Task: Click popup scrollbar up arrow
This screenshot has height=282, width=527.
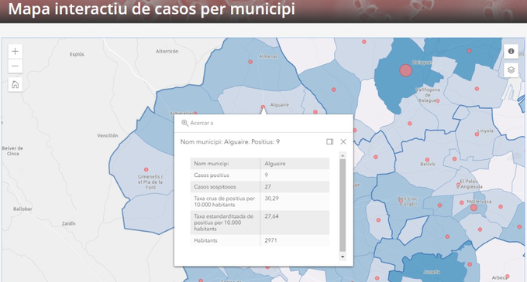Action: coord(343,155)
